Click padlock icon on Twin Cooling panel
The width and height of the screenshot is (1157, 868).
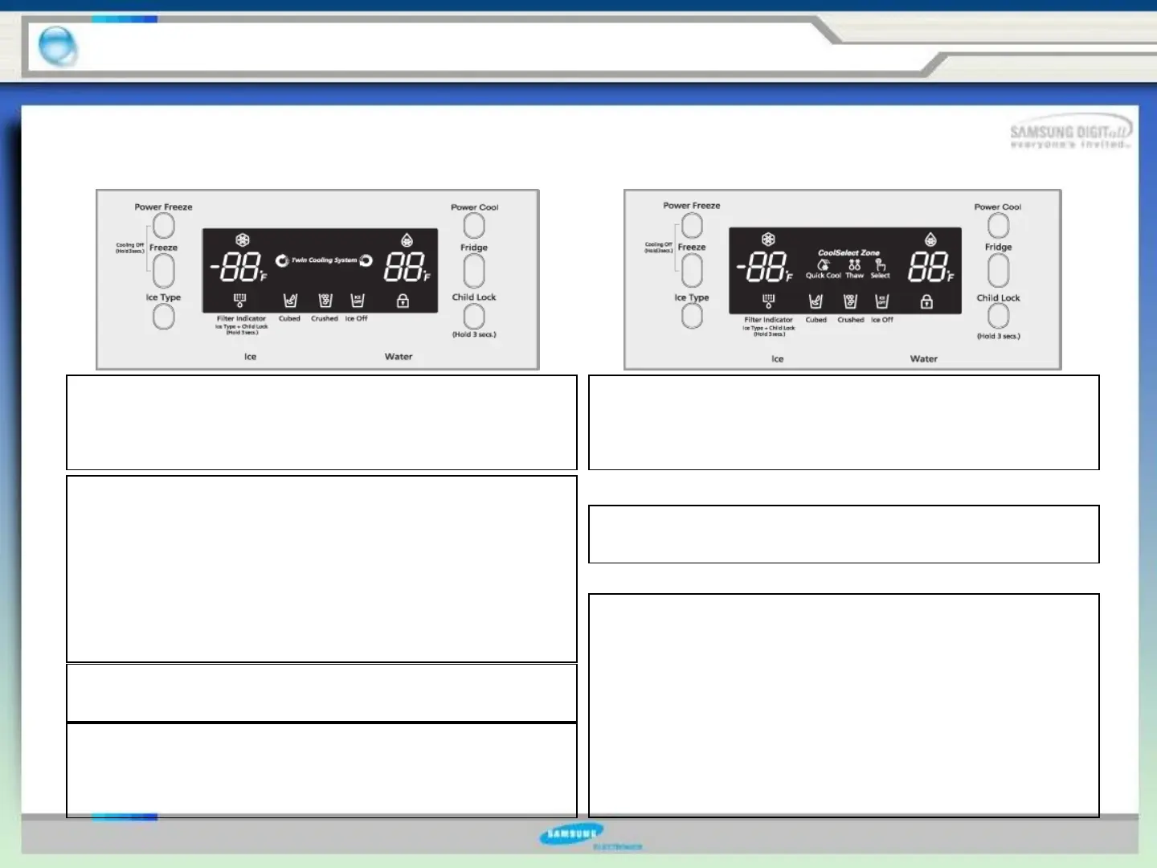(x=403, y=301)
